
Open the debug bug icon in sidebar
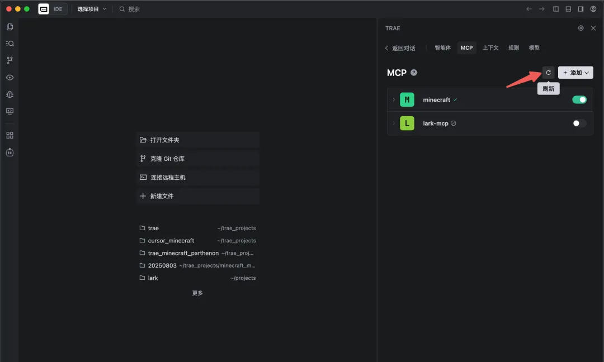(10, 94)
